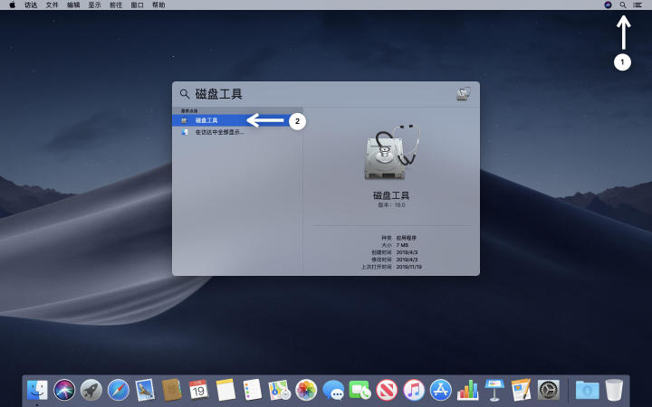Click the version 18.0 text in preview
The height and width of the screenshot is (407, 652).
(x=391, y=205)
